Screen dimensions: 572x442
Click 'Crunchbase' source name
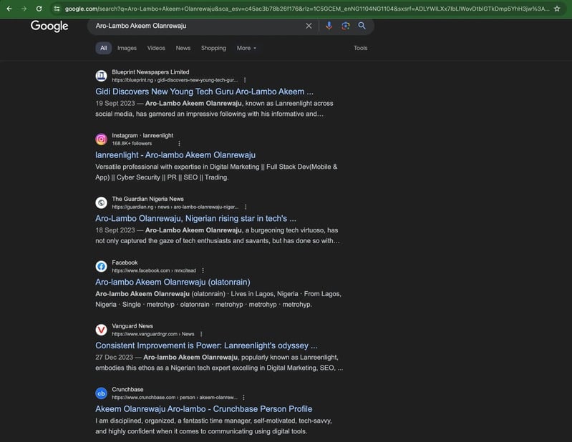(x=127, y=390)
